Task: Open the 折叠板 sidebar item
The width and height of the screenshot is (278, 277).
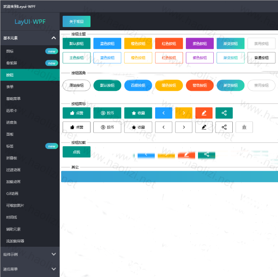Action: point(30,158)
